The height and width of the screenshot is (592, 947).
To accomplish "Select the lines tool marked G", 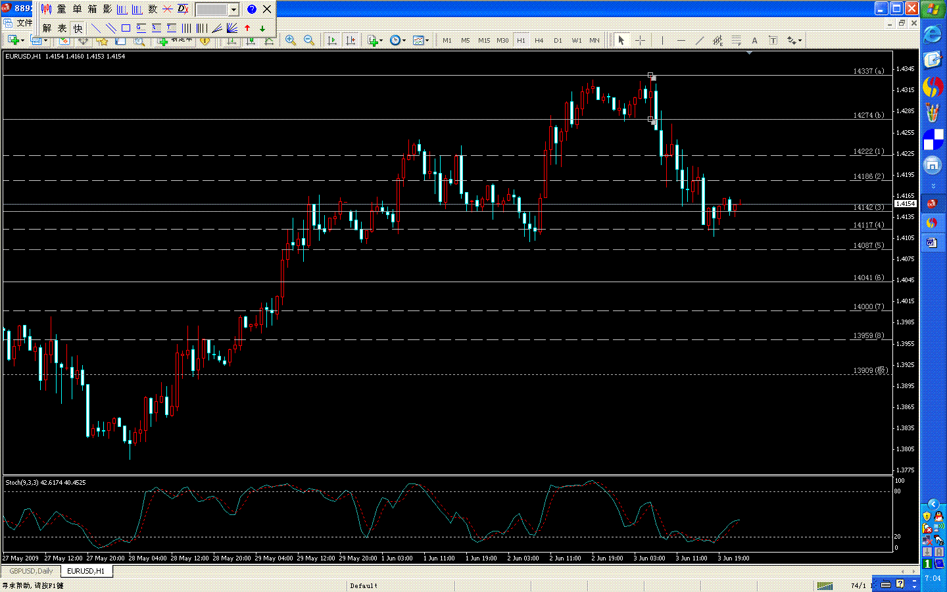I will point(141,28).
